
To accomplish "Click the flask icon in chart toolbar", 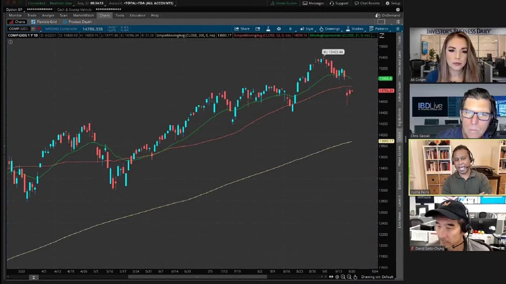I will click(x=268, y=29).
